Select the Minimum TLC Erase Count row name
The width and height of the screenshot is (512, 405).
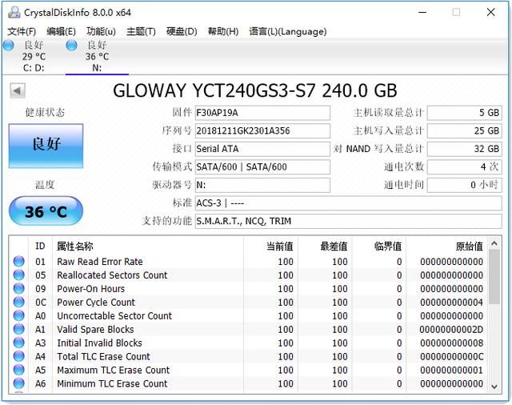112,383
